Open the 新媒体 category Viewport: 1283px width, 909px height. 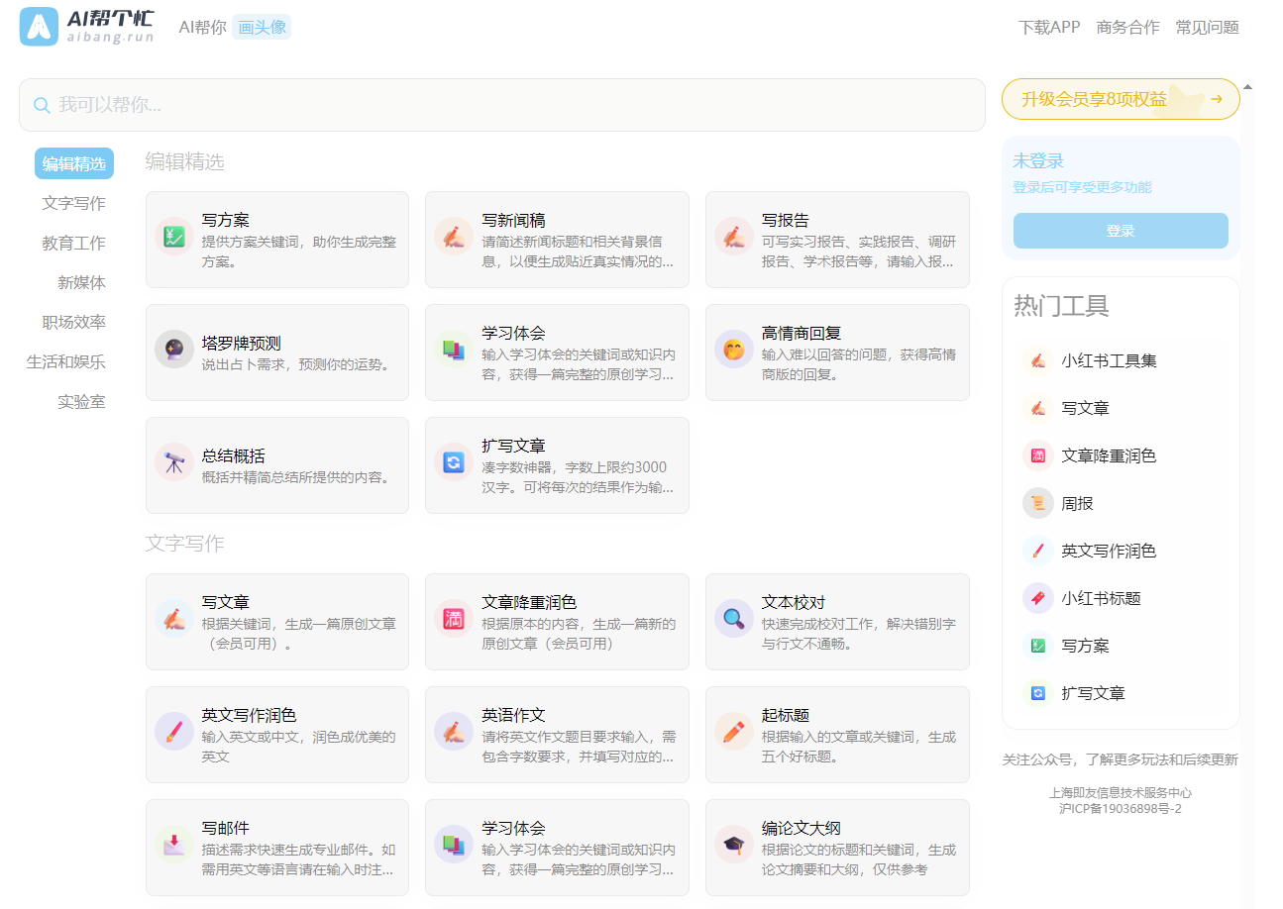coord(81,282)
